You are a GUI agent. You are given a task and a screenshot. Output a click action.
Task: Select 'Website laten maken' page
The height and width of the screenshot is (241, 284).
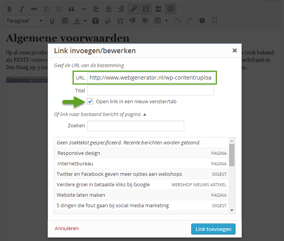142,195
